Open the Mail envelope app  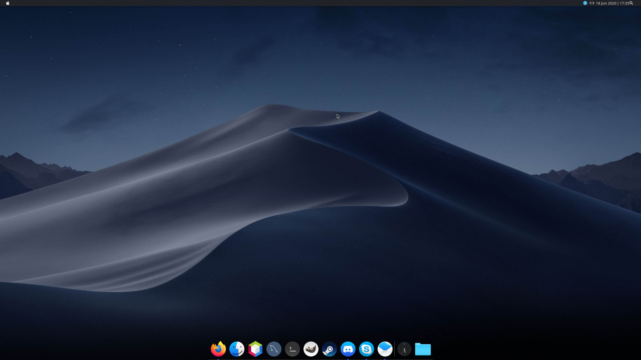[385, 349]
